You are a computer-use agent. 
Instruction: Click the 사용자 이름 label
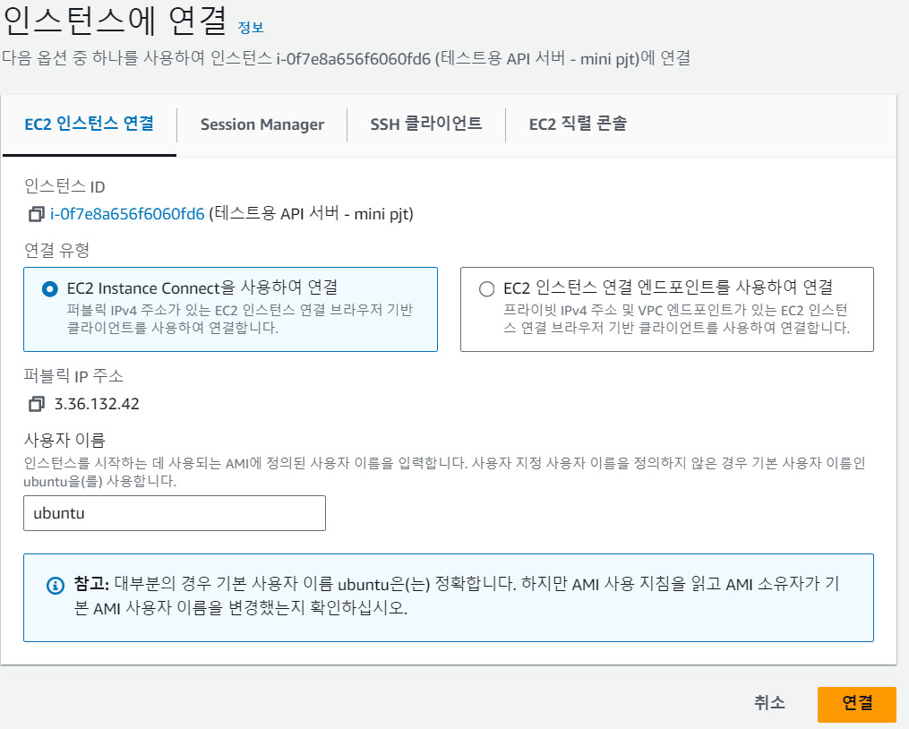click(x=64, y=440)
